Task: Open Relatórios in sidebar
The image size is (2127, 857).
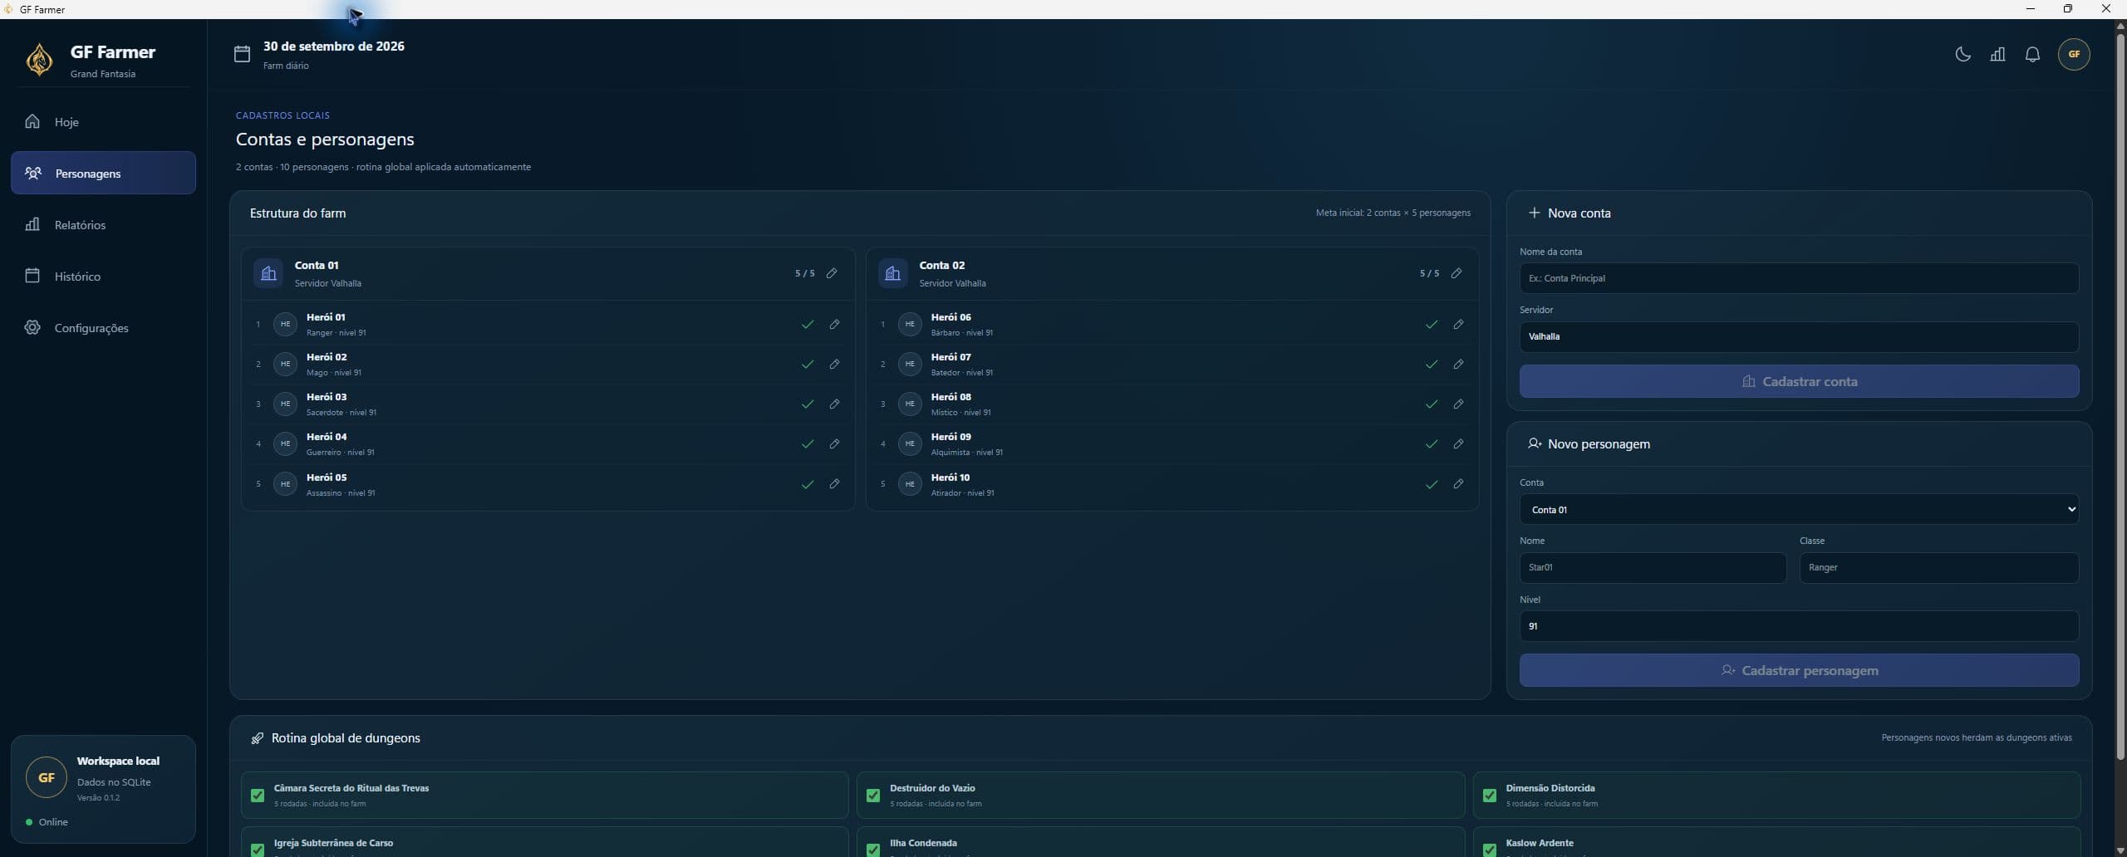Action: click(x=103, y=225)
